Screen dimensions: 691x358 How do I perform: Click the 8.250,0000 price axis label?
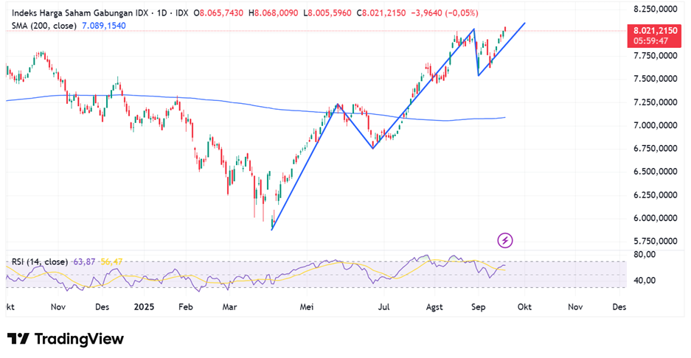tap(656, 10)
